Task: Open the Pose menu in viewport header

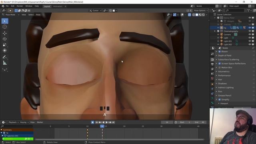Action: point(38,15)
